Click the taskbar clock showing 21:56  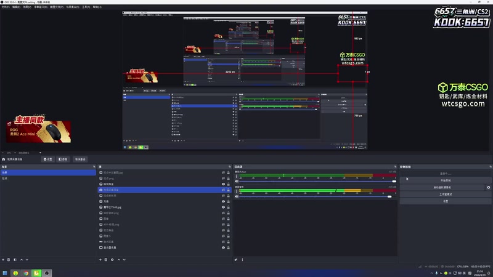pyautogui.click(x=480, y=273)
